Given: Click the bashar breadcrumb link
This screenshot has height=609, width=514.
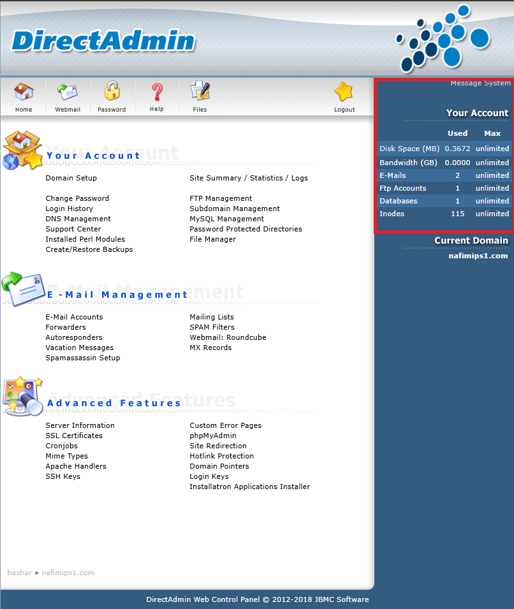Looking at the screenshot, I should [19, 573].
